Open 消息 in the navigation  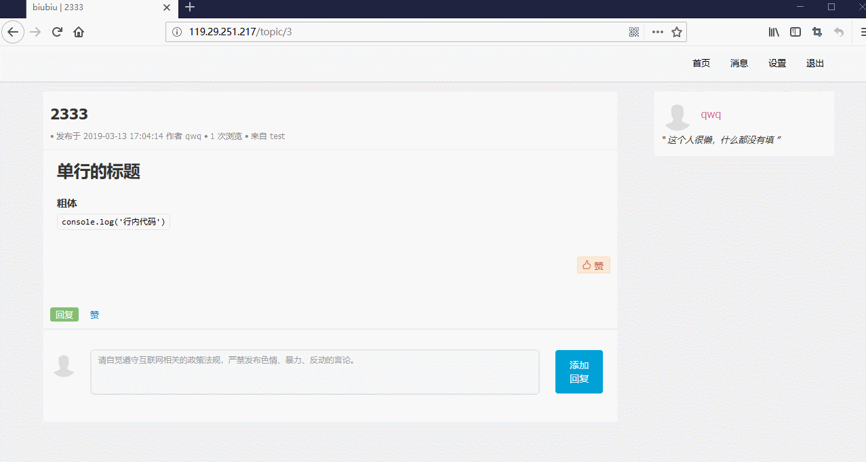tap(739, 63)
